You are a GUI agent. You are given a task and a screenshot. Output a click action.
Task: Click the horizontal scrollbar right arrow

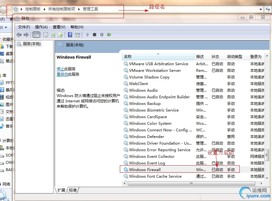[x=262, y=183]
